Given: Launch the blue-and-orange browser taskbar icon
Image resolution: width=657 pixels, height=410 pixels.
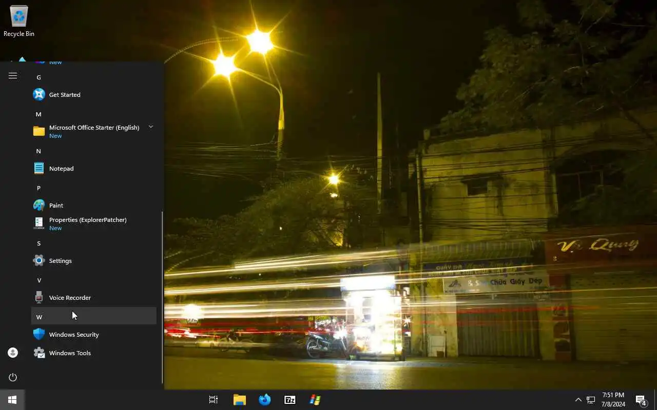Looking at the screenshot, I should pyautogui.click(x=264, y=400).
